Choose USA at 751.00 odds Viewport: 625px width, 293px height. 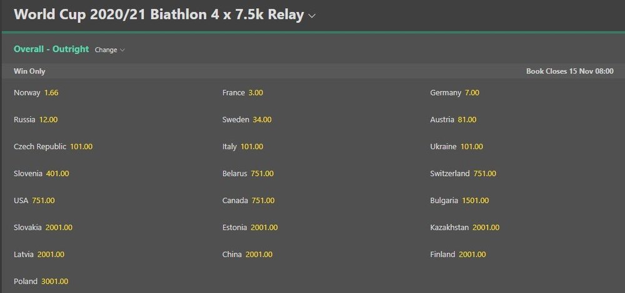pyautogui.click(x=43, y=201)
